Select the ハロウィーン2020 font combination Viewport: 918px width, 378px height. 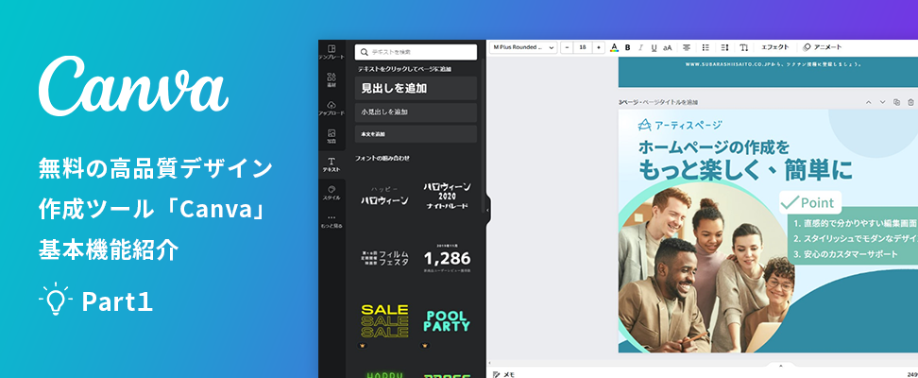coord(447,196)
